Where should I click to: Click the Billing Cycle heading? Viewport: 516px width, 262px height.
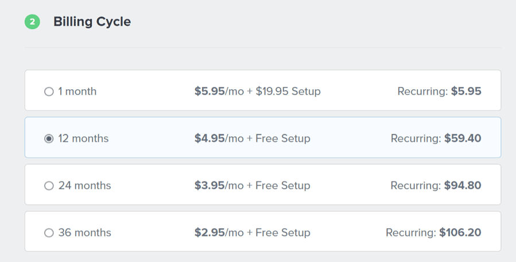[92, 22]
